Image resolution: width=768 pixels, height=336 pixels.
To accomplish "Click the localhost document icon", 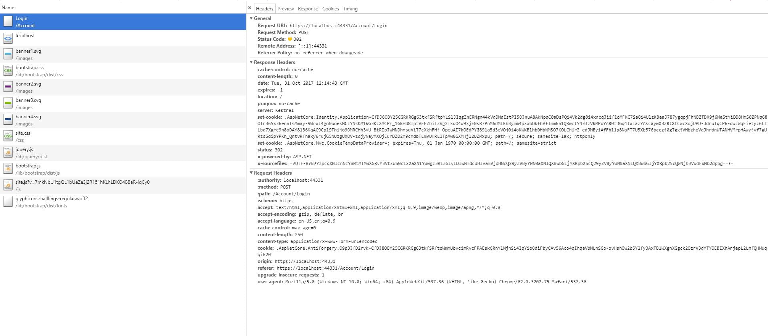I will click(8, 38).
